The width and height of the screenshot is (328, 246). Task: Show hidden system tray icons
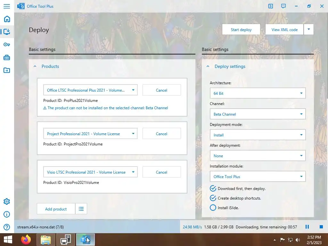click(275, 240)
